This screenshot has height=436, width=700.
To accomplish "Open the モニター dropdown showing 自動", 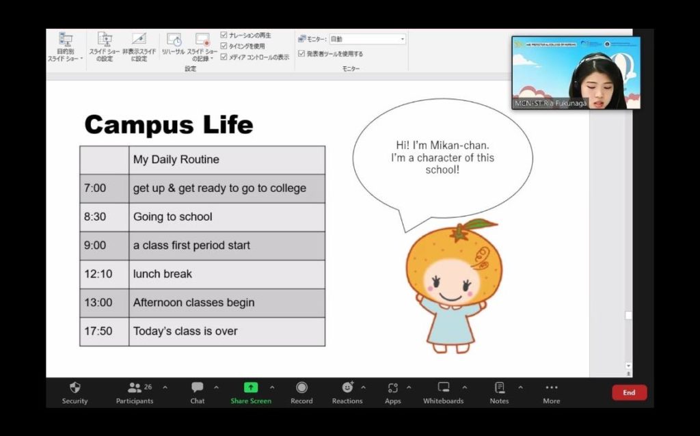I will [367, 39].
